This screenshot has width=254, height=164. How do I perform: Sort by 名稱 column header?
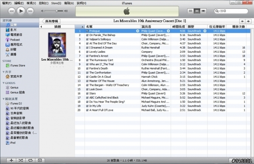coord(112,27)
